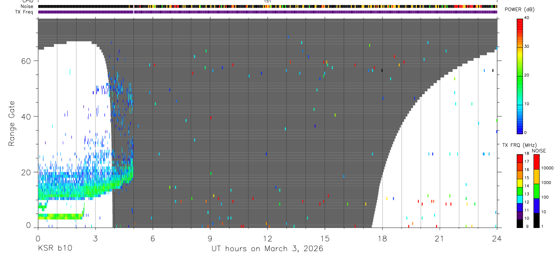Screen dimensions: 559x258
Task: Click the 40 tick on POWER color bar
Action: coord(527,18)
